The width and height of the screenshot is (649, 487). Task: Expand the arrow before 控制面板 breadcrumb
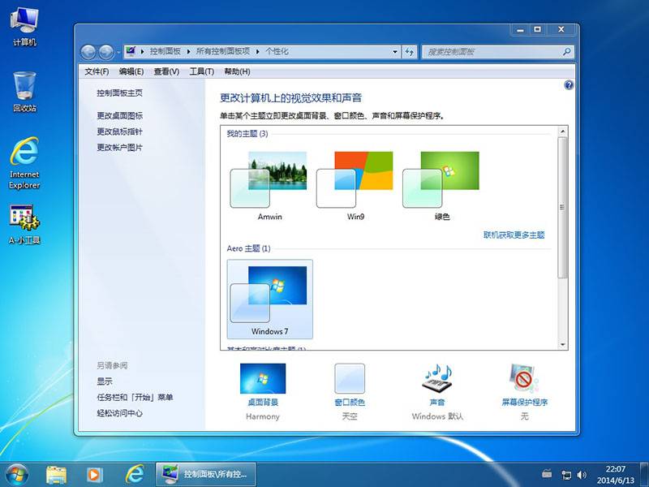click(x=143, y=52)
